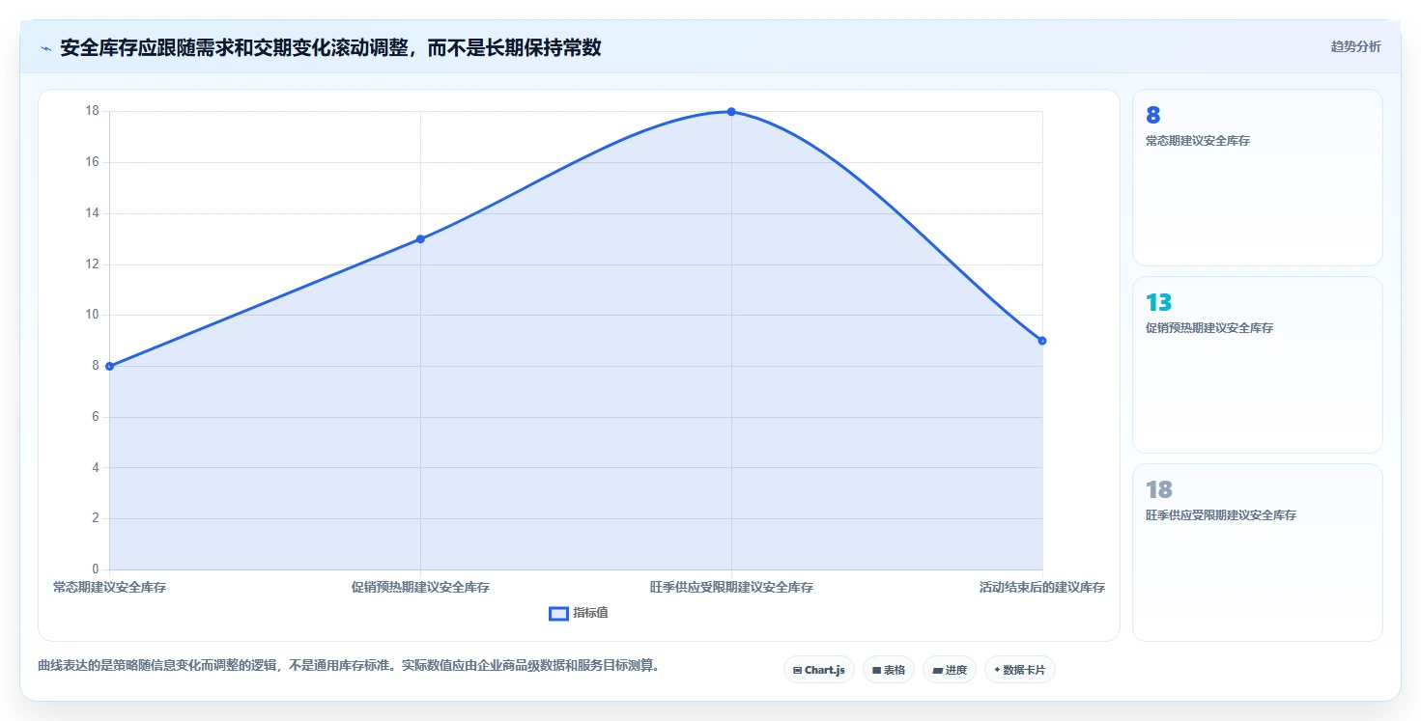Viewport: 1421px width, 721px height.
Task: Click the 表格 chip
Action: (x=889, y=670)
